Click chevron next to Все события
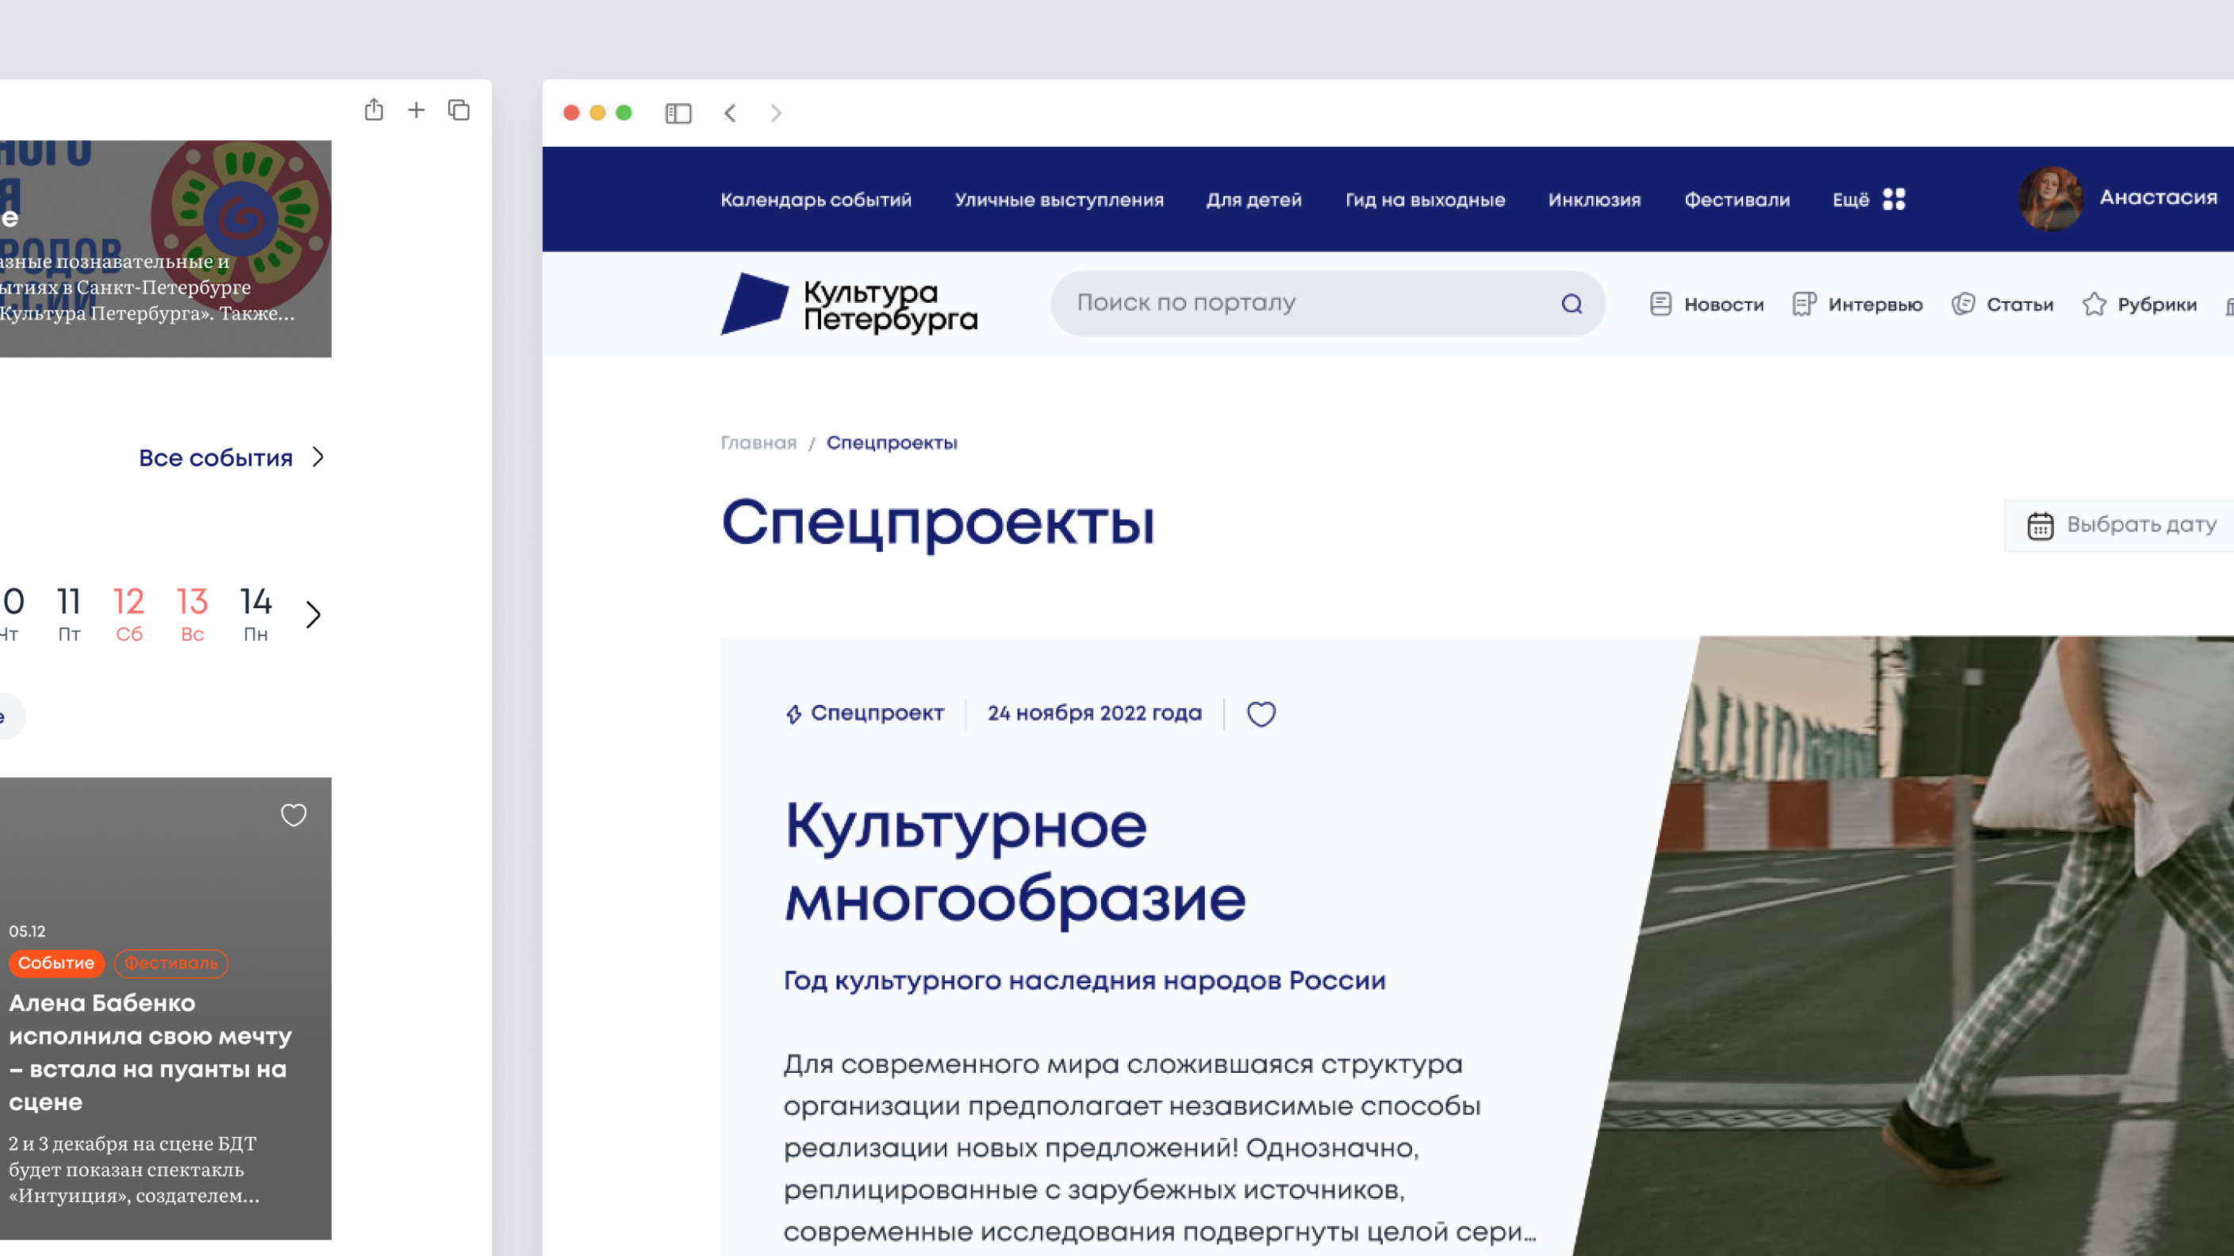The height and width of the screenshot is (1256, 2234). tap(318, 457)
